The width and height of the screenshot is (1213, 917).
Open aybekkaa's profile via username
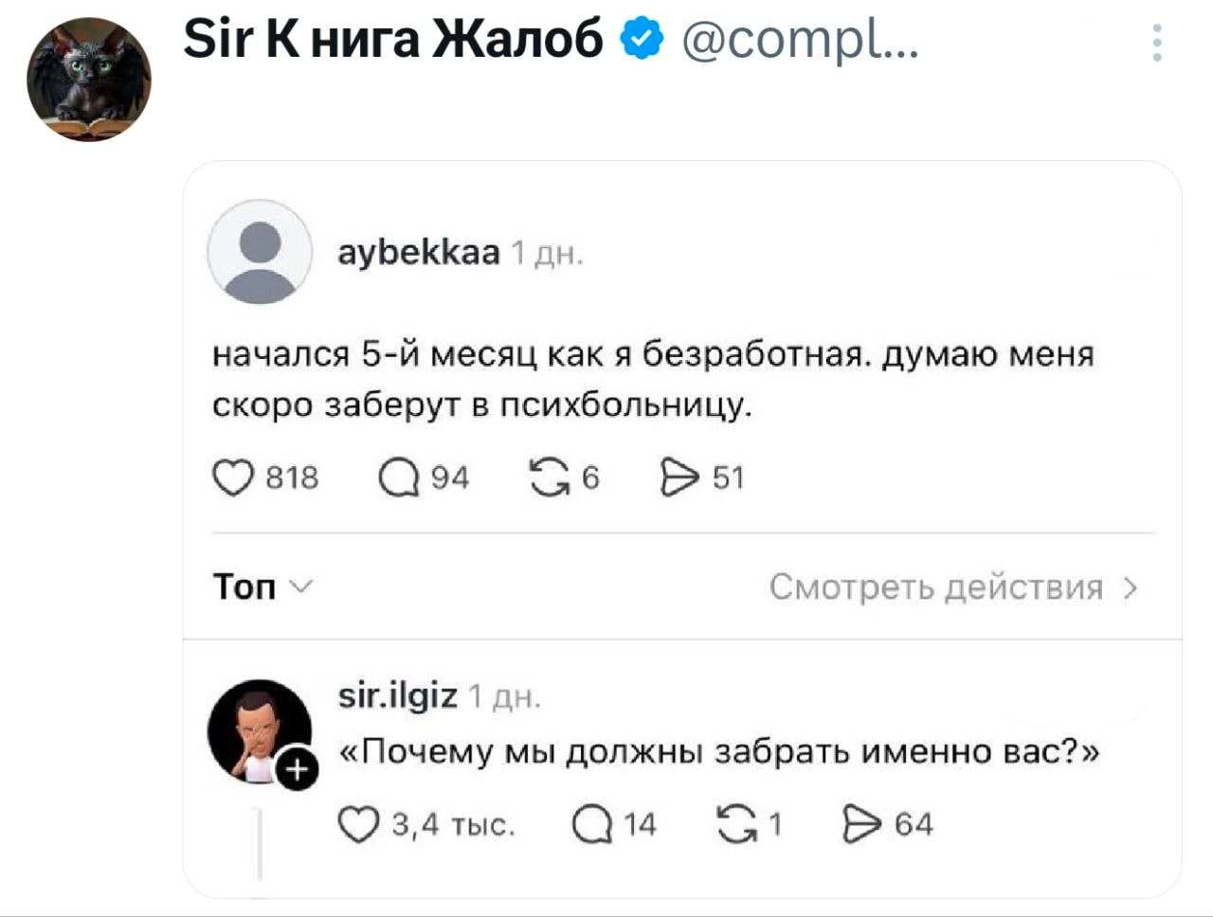click(419, 252)
